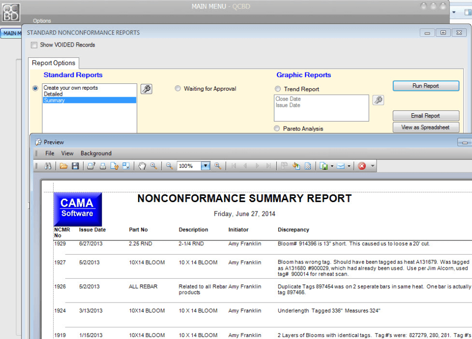The image size is (472, 339).
Task: Click the binoculars search icon in Preview toolbar
Action: tap(48, 166)
